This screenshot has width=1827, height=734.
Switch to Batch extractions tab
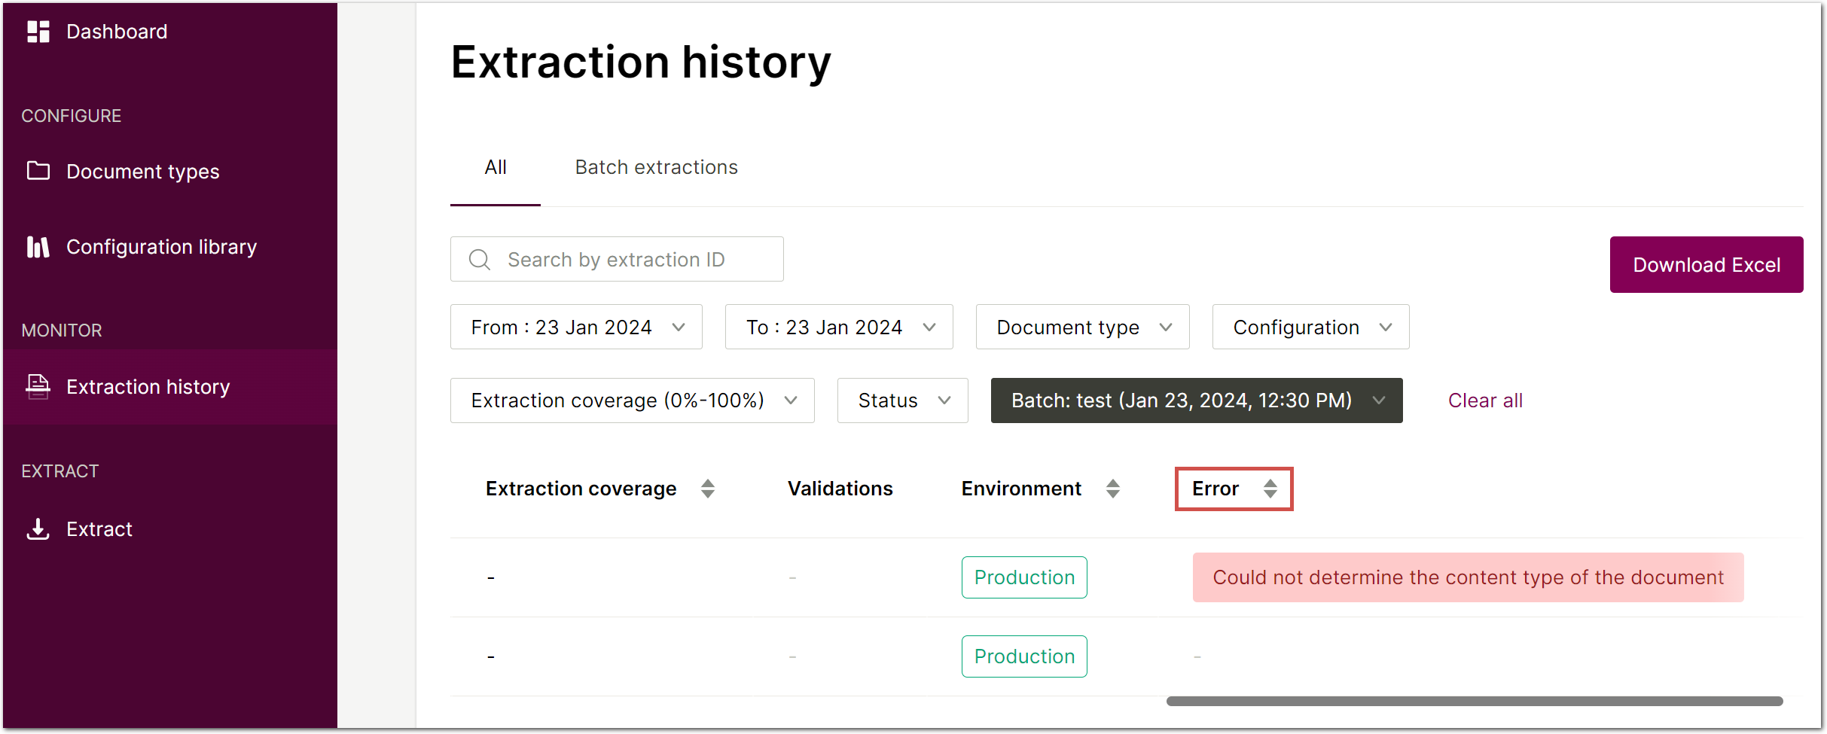[x=657, y=167]
